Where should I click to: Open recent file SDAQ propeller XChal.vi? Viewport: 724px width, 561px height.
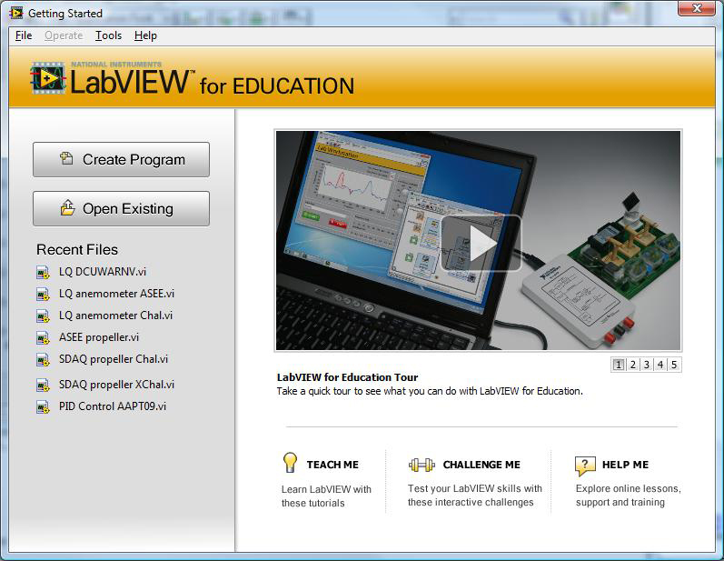click(116, 385)
